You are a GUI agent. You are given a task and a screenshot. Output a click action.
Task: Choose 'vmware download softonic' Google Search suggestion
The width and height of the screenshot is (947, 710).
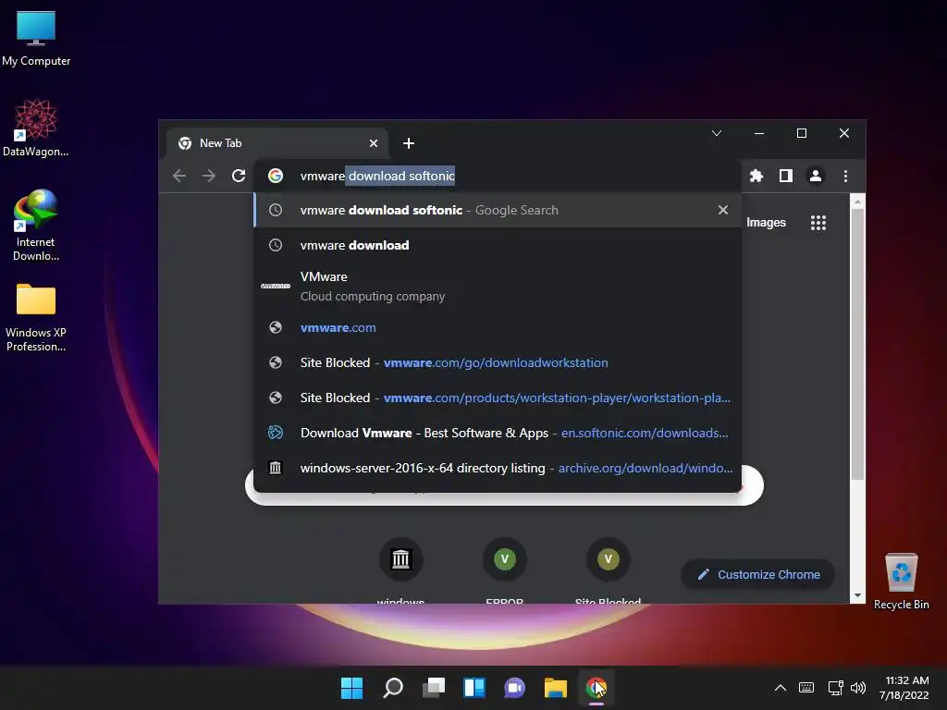click(x=498, y=210)
